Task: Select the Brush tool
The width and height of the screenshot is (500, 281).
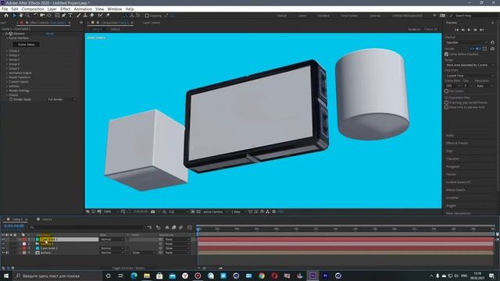Action: pos(78,16)
